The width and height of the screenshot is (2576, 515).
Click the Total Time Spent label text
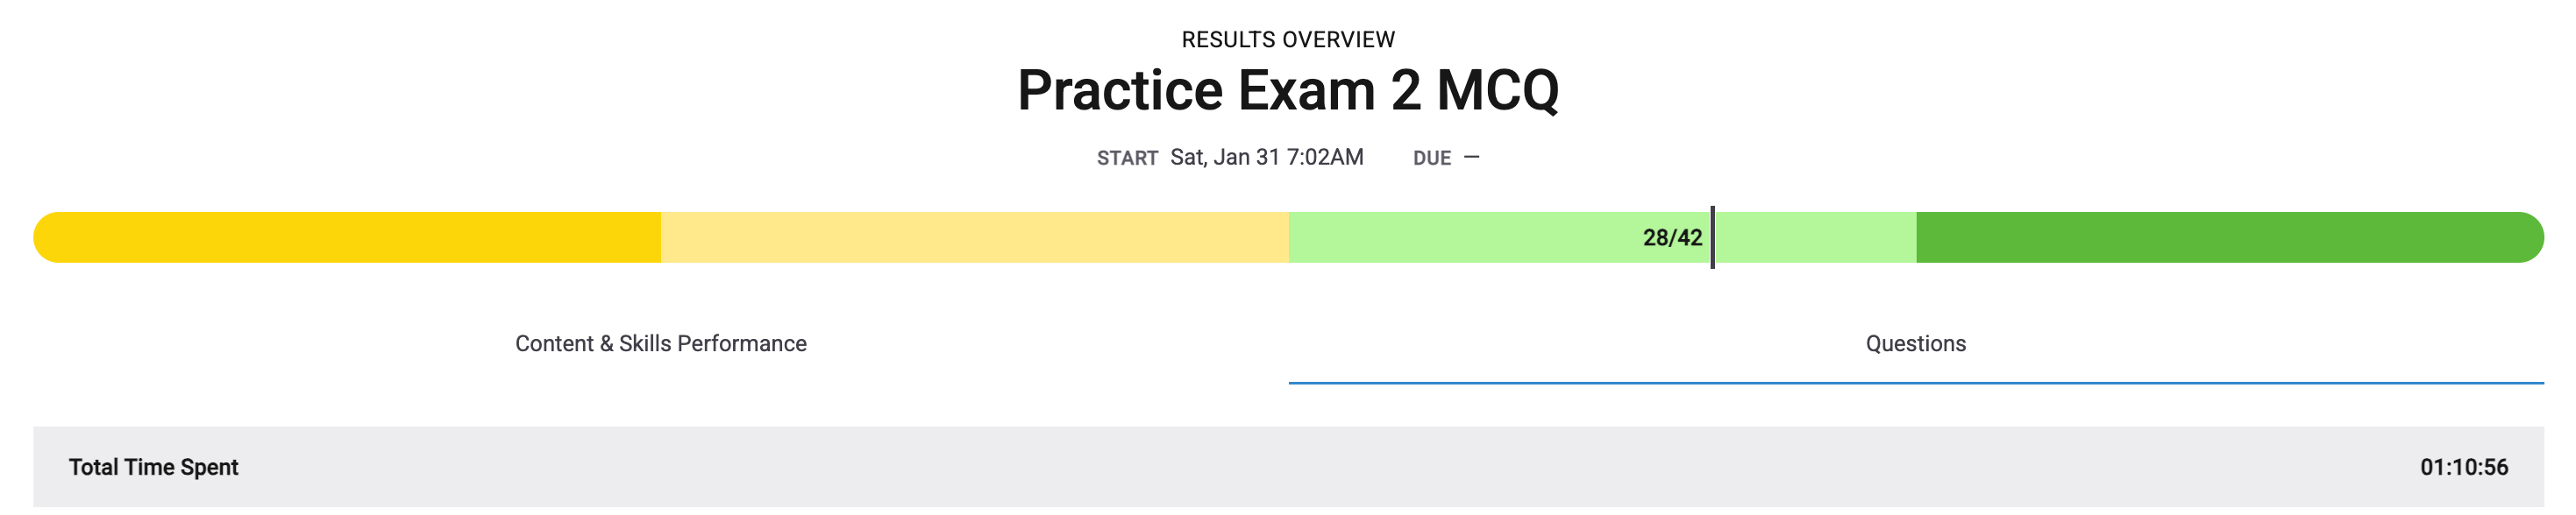tap(154, 466)
